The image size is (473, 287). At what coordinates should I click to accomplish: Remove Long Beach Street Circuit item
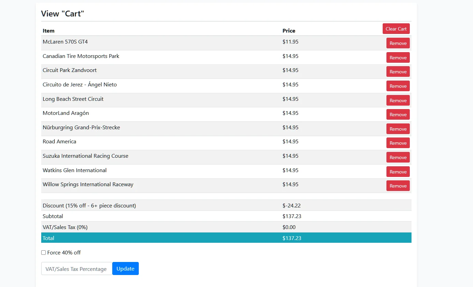(398, 100)
